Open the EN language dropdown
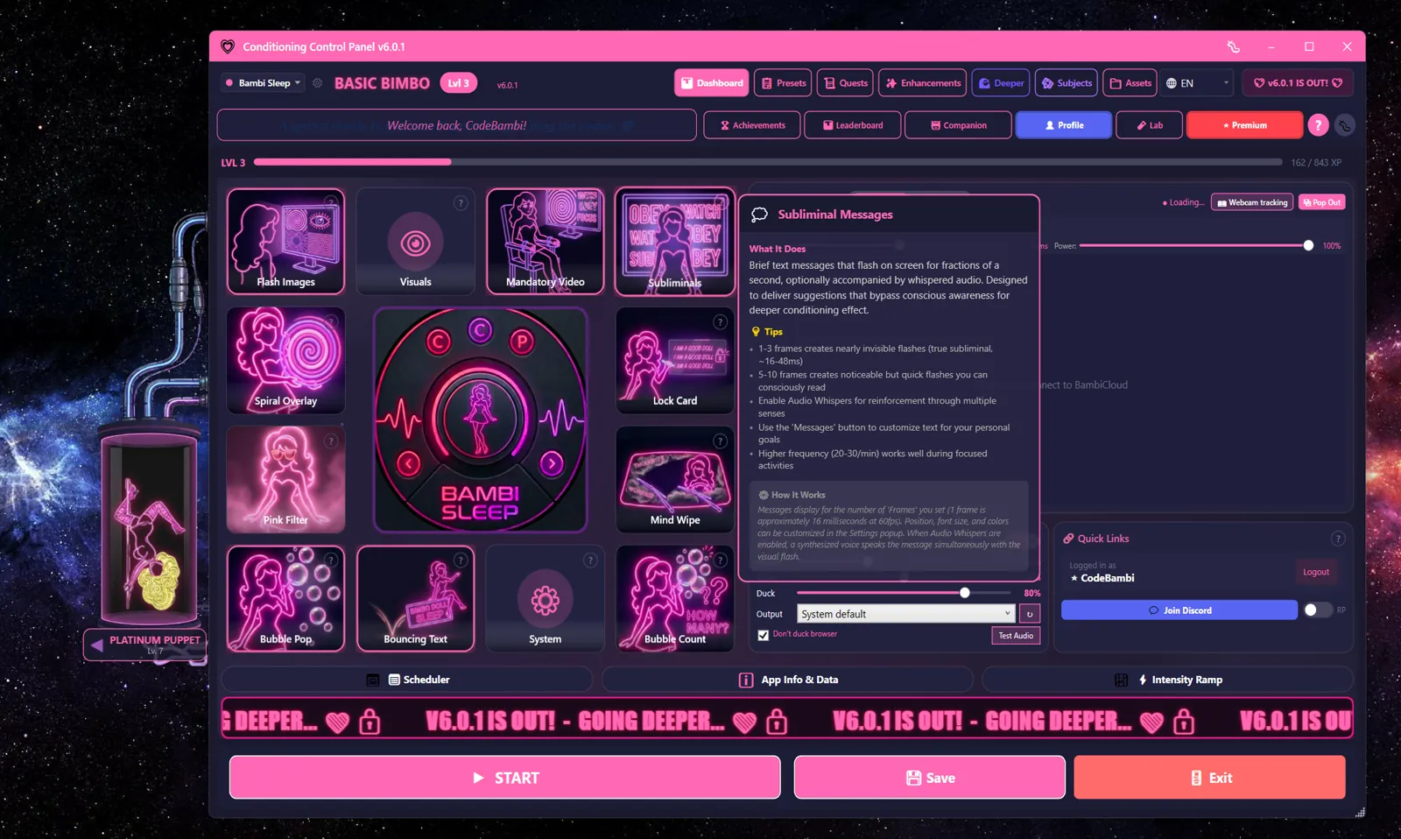Viewport: 1401px width, 839px height. point(1198,83)
